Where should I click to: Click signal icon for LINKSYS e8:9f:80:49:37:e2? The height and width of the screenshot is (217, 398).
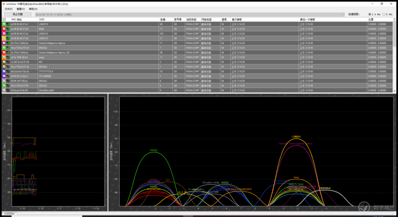coord(8,34)
